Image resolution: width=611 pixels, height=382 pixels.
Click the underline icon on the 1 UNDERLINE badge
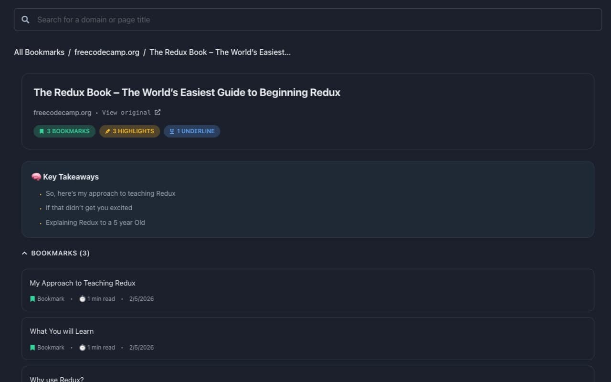click(171, 131)
